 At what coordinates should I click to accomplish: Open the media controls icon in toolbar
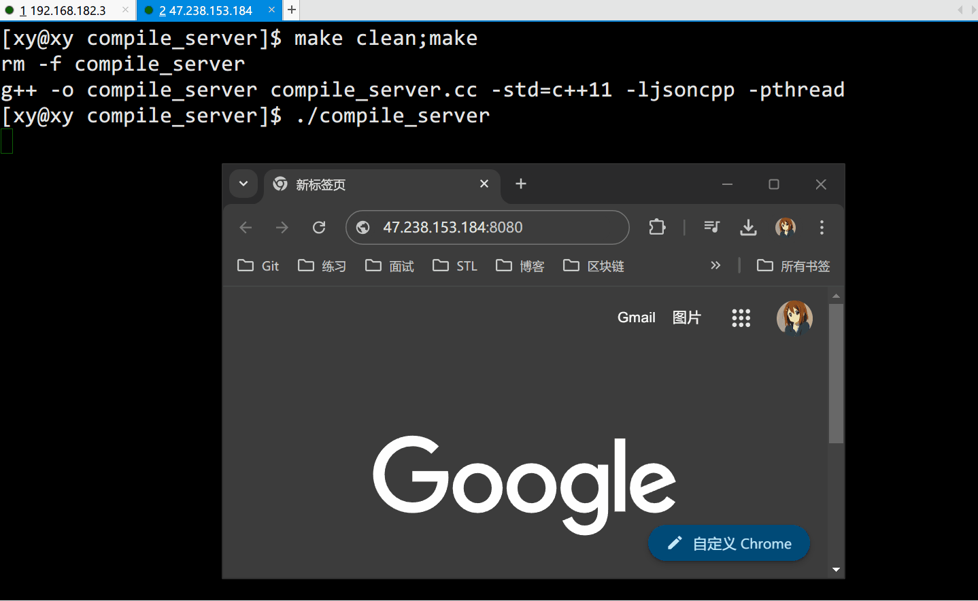(711, 227)
